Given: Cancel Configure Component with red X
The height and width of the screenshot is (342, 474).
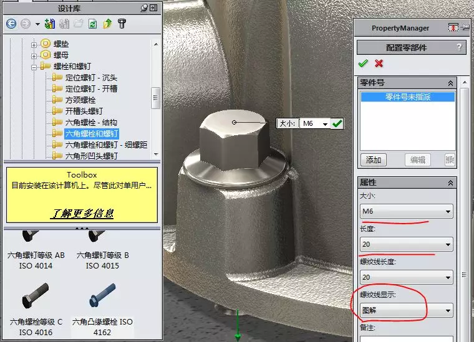Looking at the screenshot, I should [x=379, y=64].
